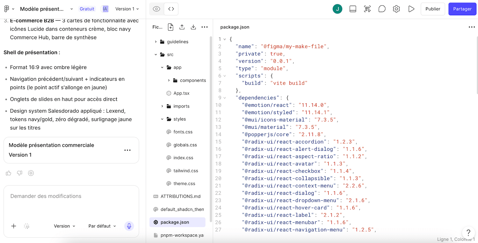Click the upload file icon
Image resolution: width=478 pixels, height=243 pixels.
[x=182, y=27]
